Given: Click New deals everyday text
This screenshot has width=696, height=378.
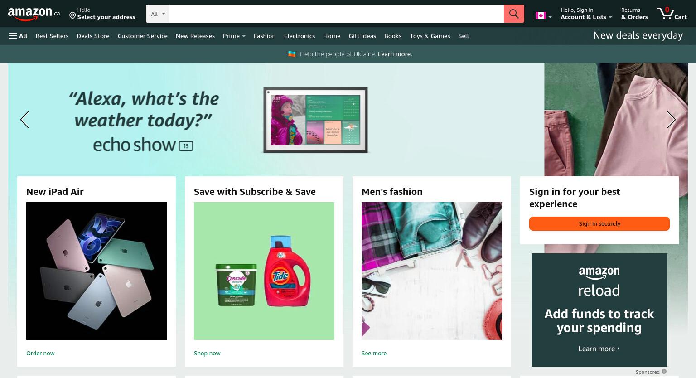Looking at the screenshot, I should tap(638, 35).
